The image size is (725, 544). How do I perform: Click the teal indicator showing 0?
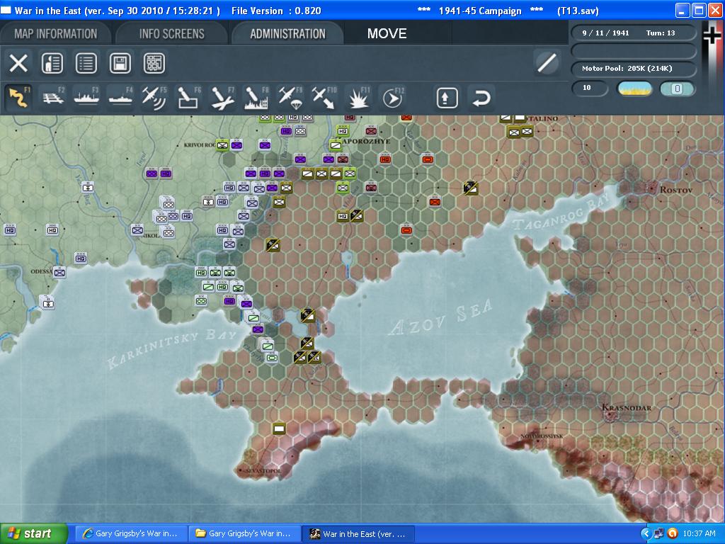677,89
